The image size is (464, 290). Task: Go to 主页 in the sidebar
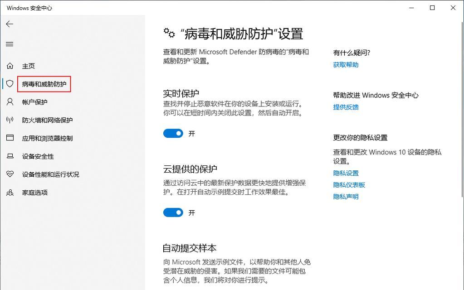pyautogui.click(x=29, y=66)
